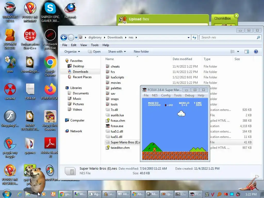
Task: Select Downloads in Favorites sidebar
Action: [x=80, y=72]
